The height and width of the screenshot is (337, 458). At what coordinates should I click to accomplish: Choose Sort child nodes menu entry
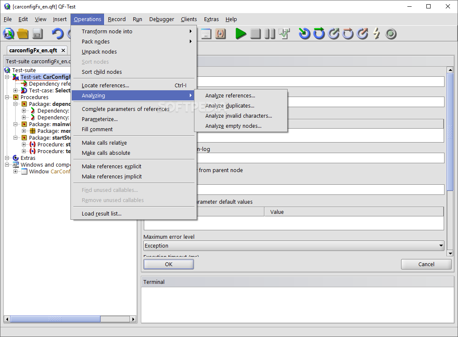click(x=134, y=72)
